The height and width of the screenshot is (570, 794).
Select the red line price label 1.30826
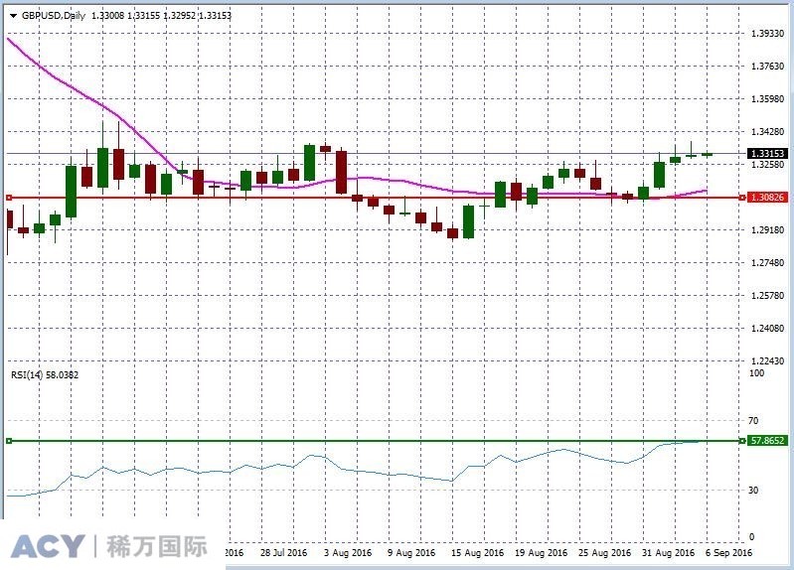point(768,197)
